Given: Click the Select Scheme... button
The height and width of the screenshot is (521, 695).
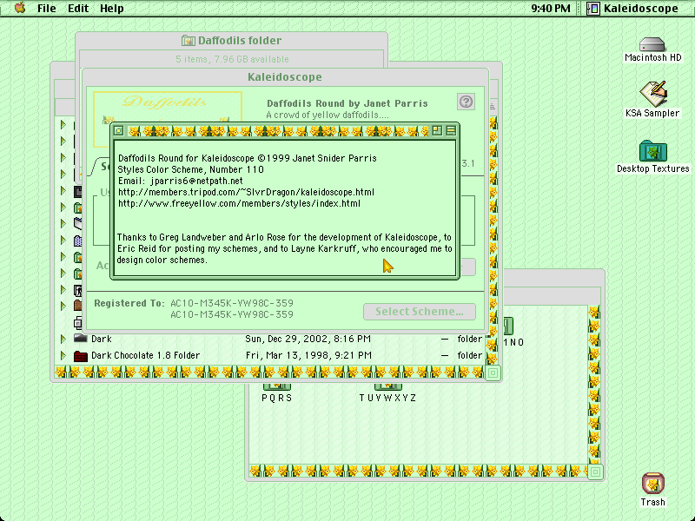Looking at the screenshot, I should point(420,312).
